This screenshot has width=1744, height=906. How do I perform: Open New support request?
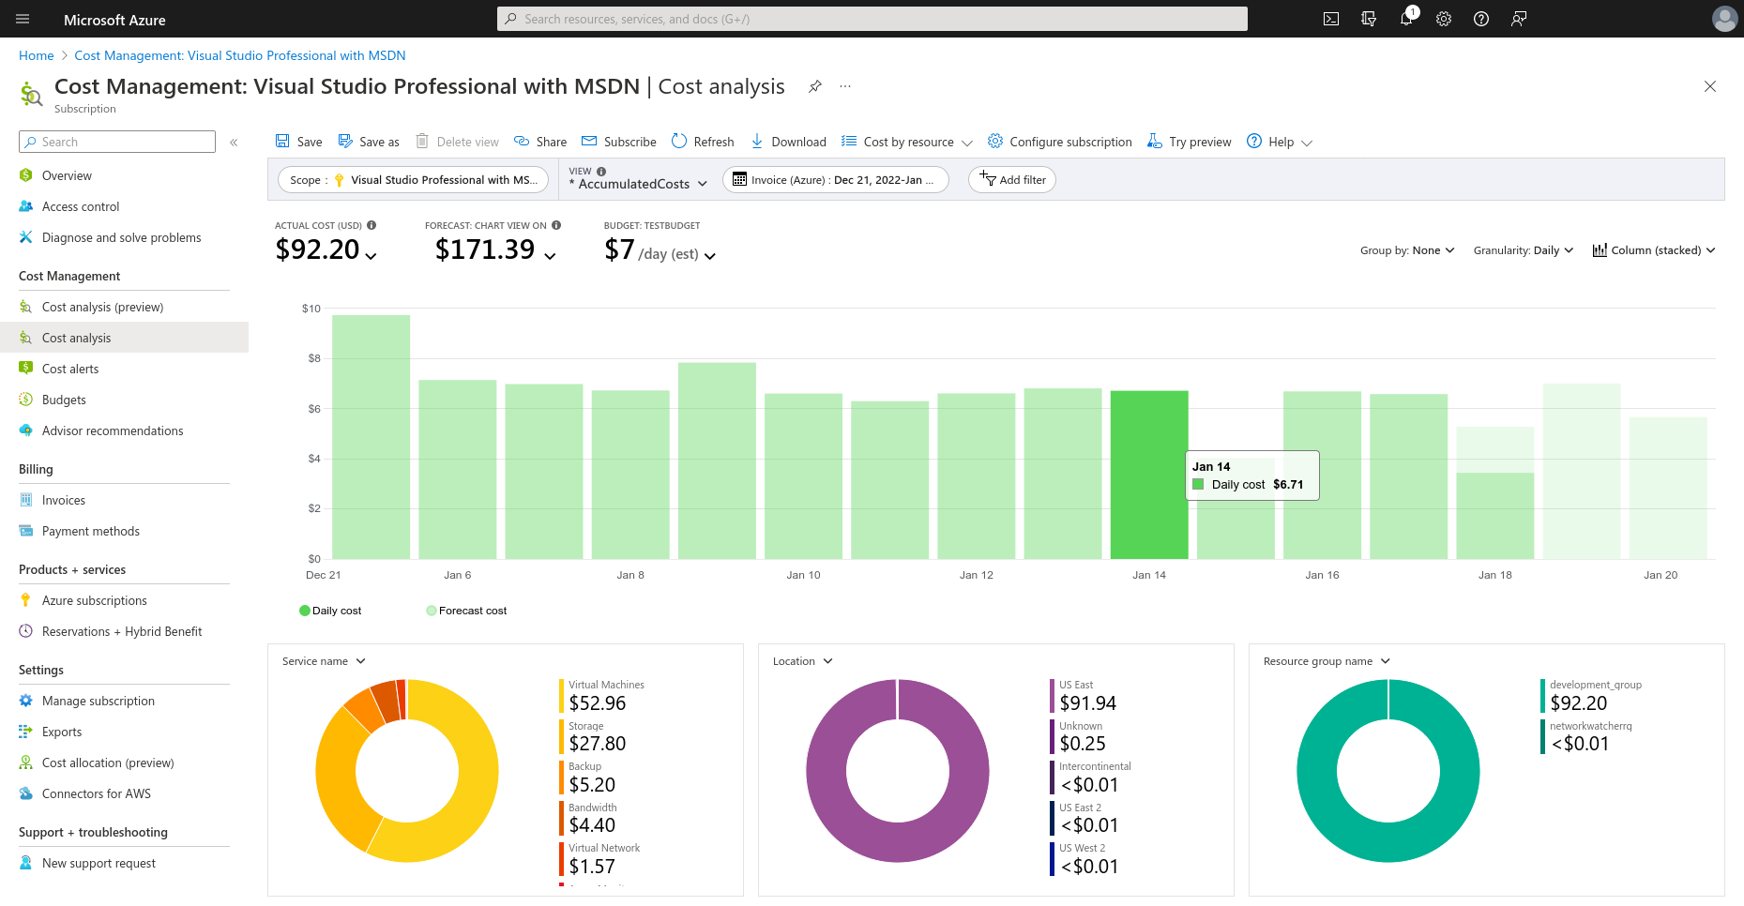tap(99, 863)
